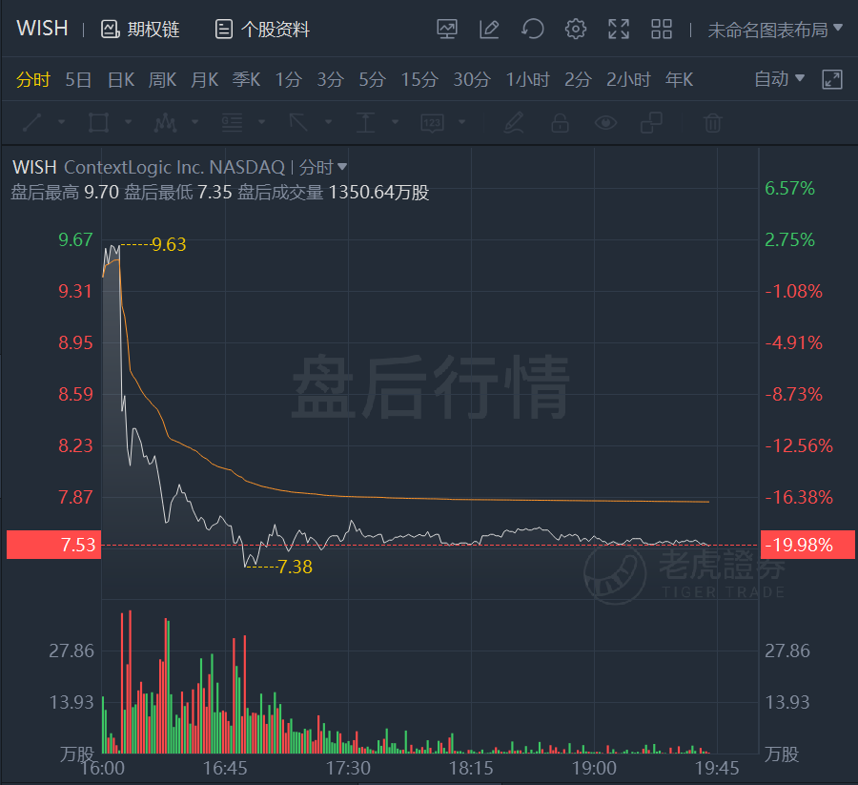Screen dimensions: 858x785
Task: Open 个股资料 stock profile
Action: [262, 29]
